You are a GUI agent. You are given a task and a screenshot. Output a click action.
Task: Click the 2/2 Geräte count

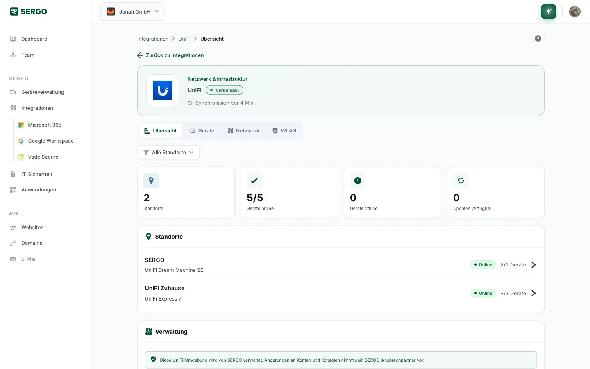pos(513,265)
